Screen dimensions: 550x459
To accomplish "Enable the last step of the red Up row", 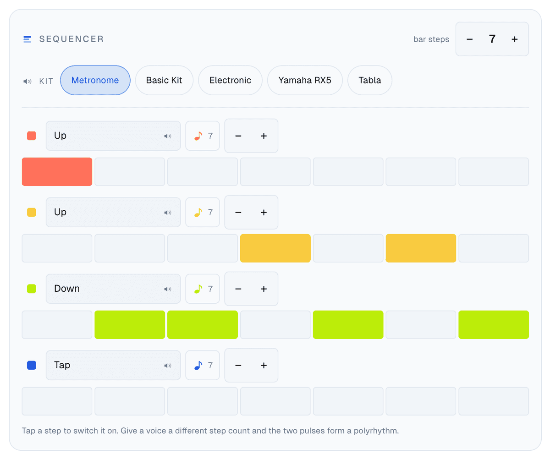I will pyautogui.click(x=494, y=172).
